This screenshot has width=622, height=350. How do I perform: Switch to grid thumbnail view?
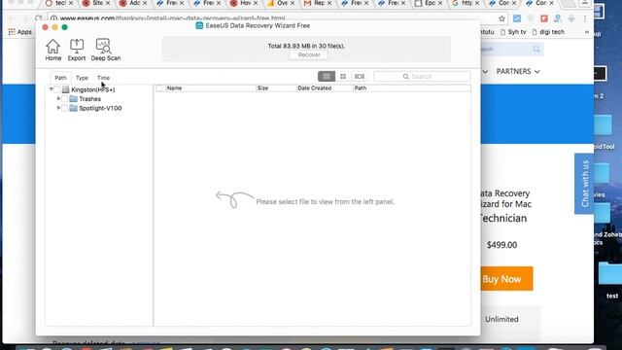point(343,76)
